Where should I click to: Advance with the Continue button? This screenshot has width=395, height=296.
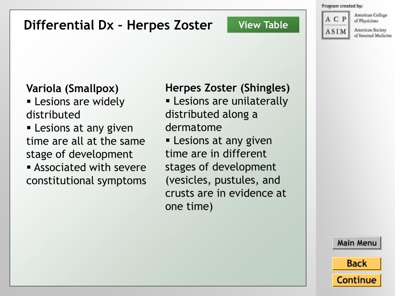pos(357,280)
